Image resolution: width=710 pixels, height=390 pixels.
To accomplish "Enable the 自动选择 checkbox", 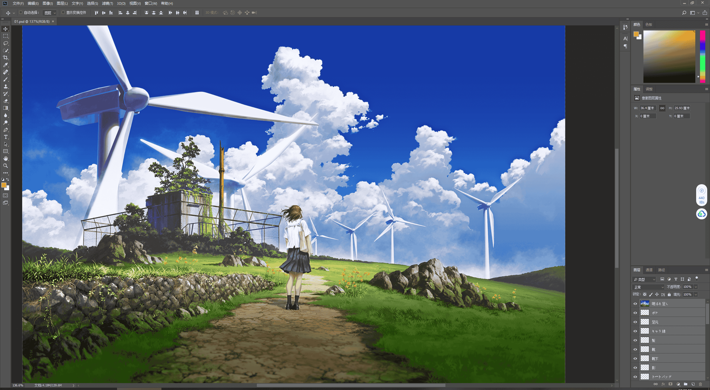I will pyautogui.click(x=21, y=12).
